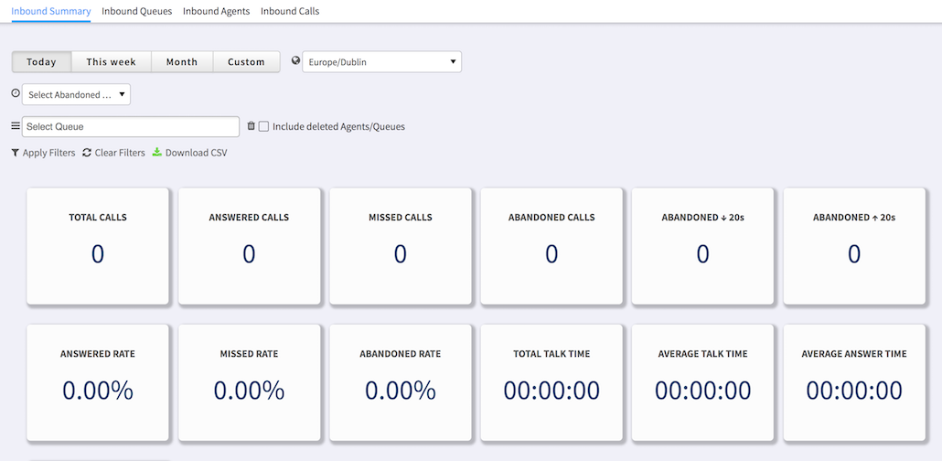Screen dimensions: 942x461
Task: Click the trash icon next to queue field
Action: (x=252, y=126)
